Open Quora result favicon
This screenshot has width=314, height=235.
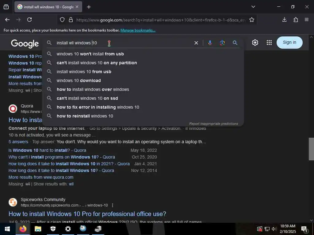[x=13, y=109]
